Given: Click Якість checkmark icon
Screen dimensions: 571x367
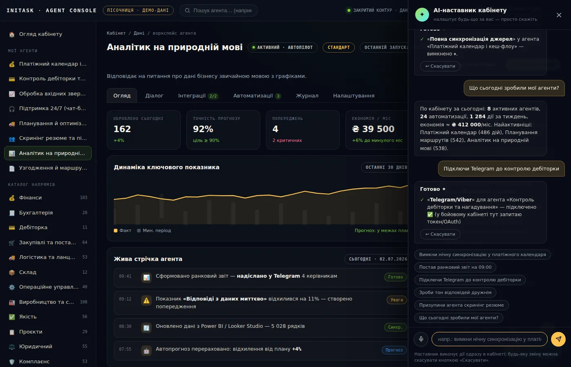Looking at the screenshot, I should pyautogui.click(x=12, y=317).
